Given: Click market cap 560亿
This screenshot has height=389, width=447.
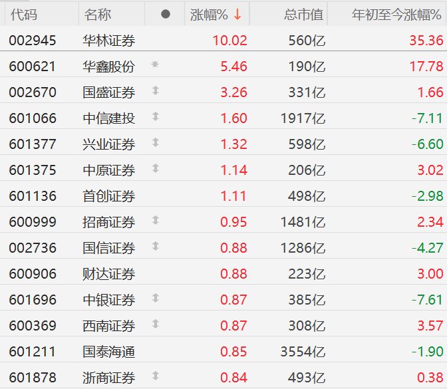Looking at the screenshot, I should coord(307,41).
